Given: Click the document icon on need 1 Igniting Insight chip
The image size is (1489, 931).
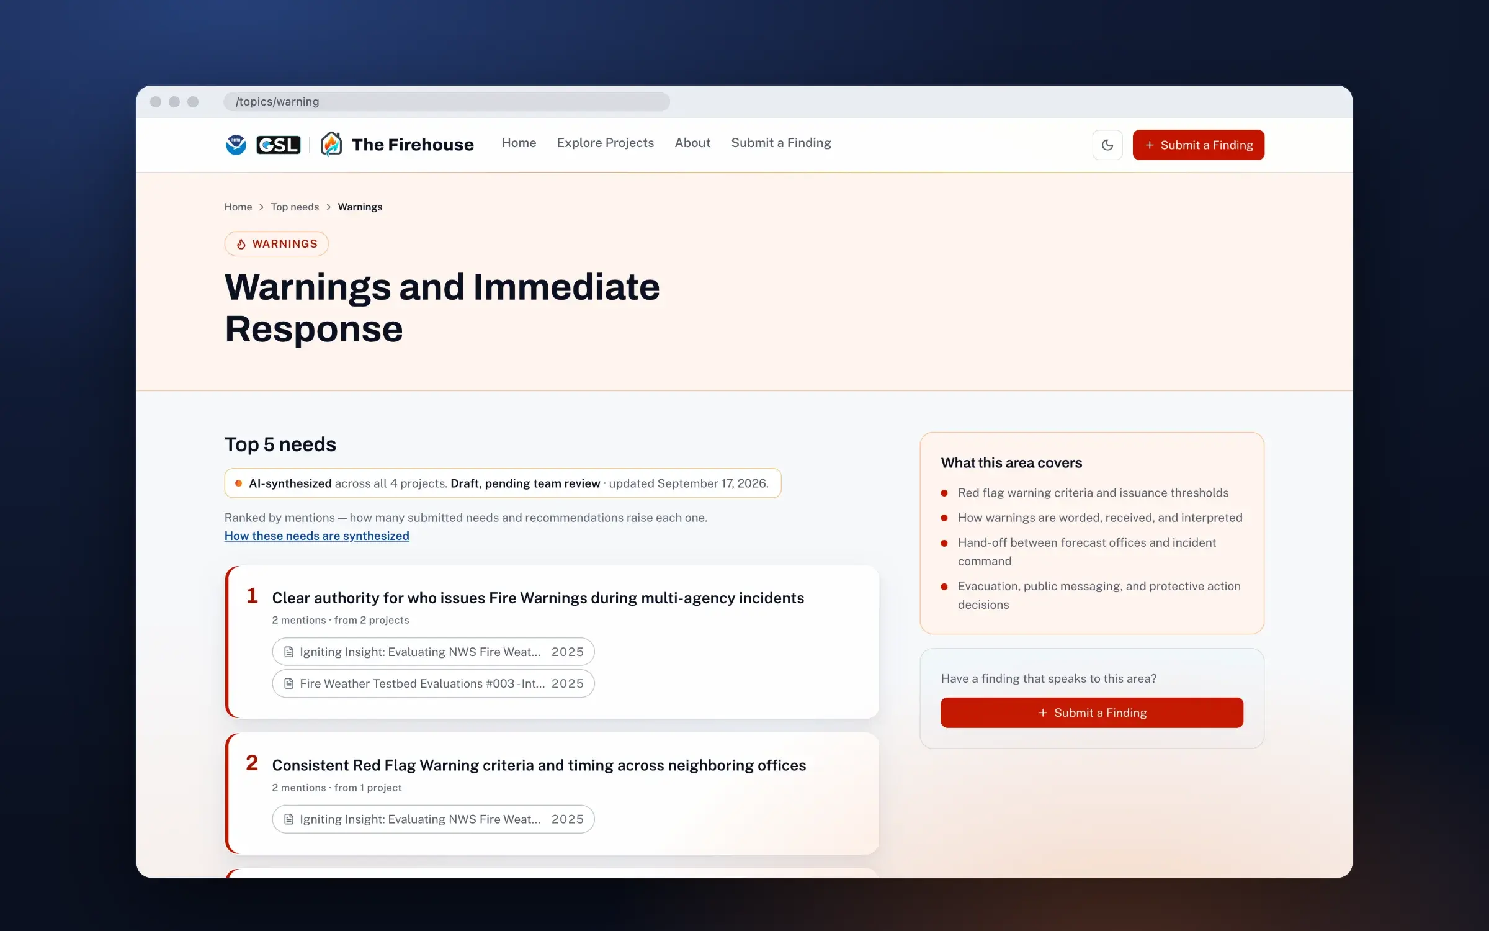Looking at the screenshot, I should 288,652.
